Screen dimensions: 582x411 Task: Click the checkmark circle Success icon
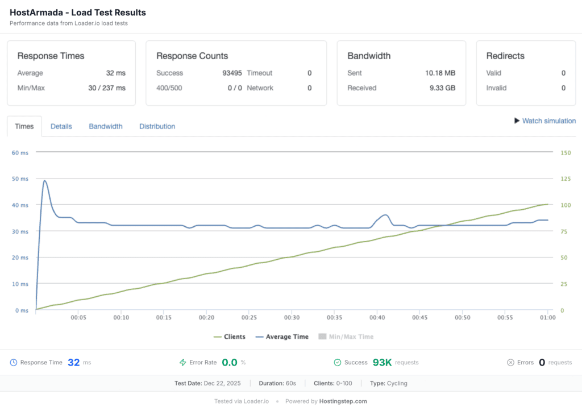[337, 363]
